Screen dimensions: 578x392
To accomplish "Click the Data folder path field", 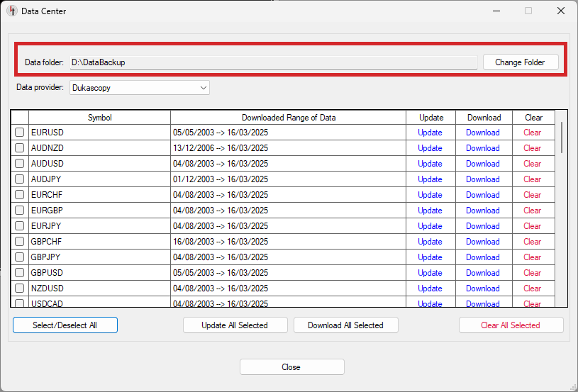I will pyautogui.click(x=274, y=62).
